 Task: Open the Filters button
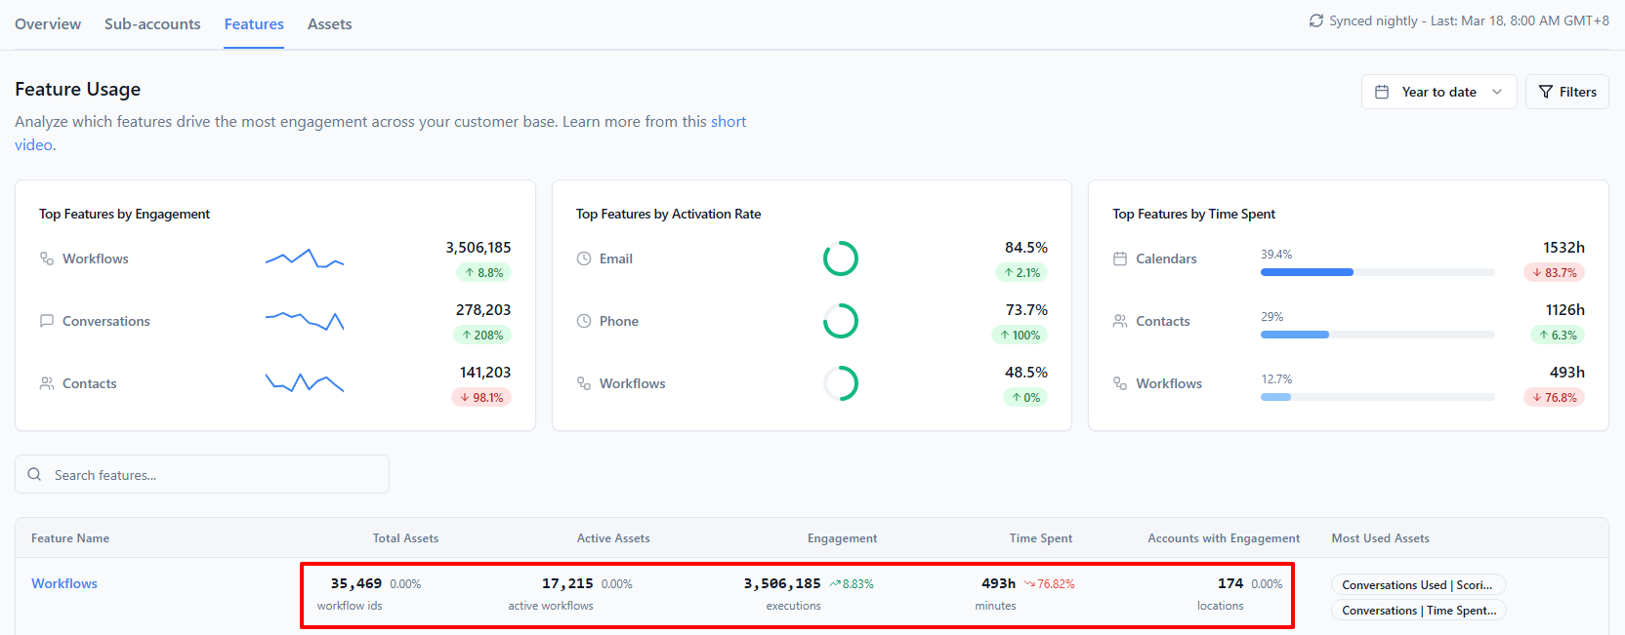pyautogui.click(x=1566, y=92)
